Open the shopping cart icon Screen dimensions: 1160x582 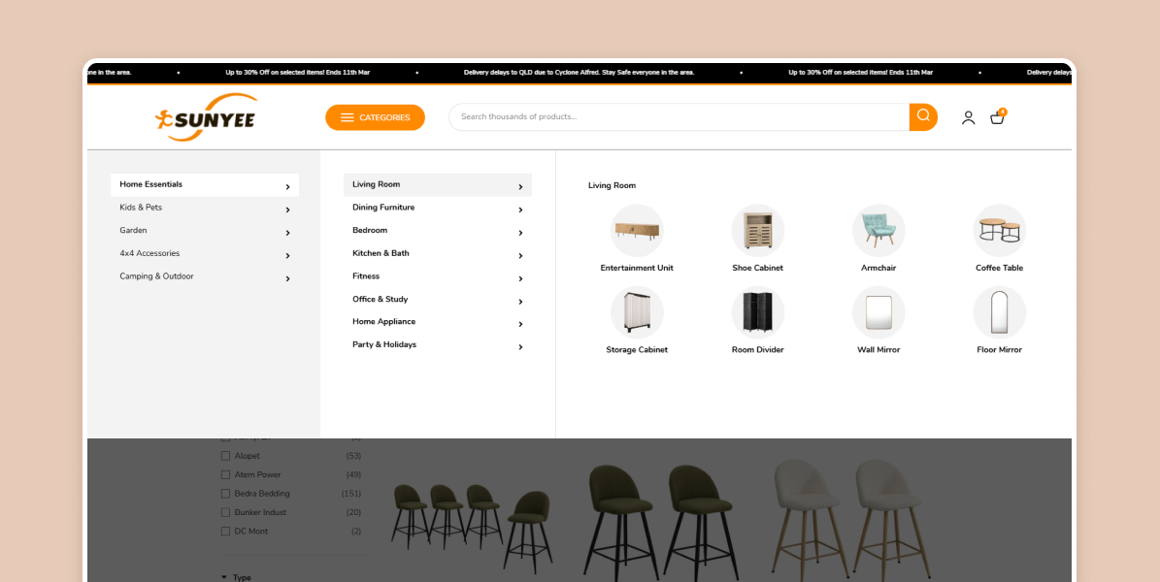[x=997, y=116]
